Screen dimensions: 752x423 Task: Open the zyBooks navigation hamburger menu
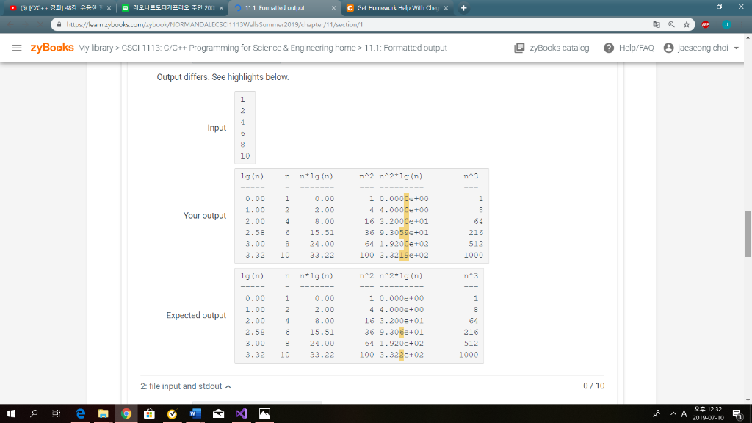(x=16, y=48)
